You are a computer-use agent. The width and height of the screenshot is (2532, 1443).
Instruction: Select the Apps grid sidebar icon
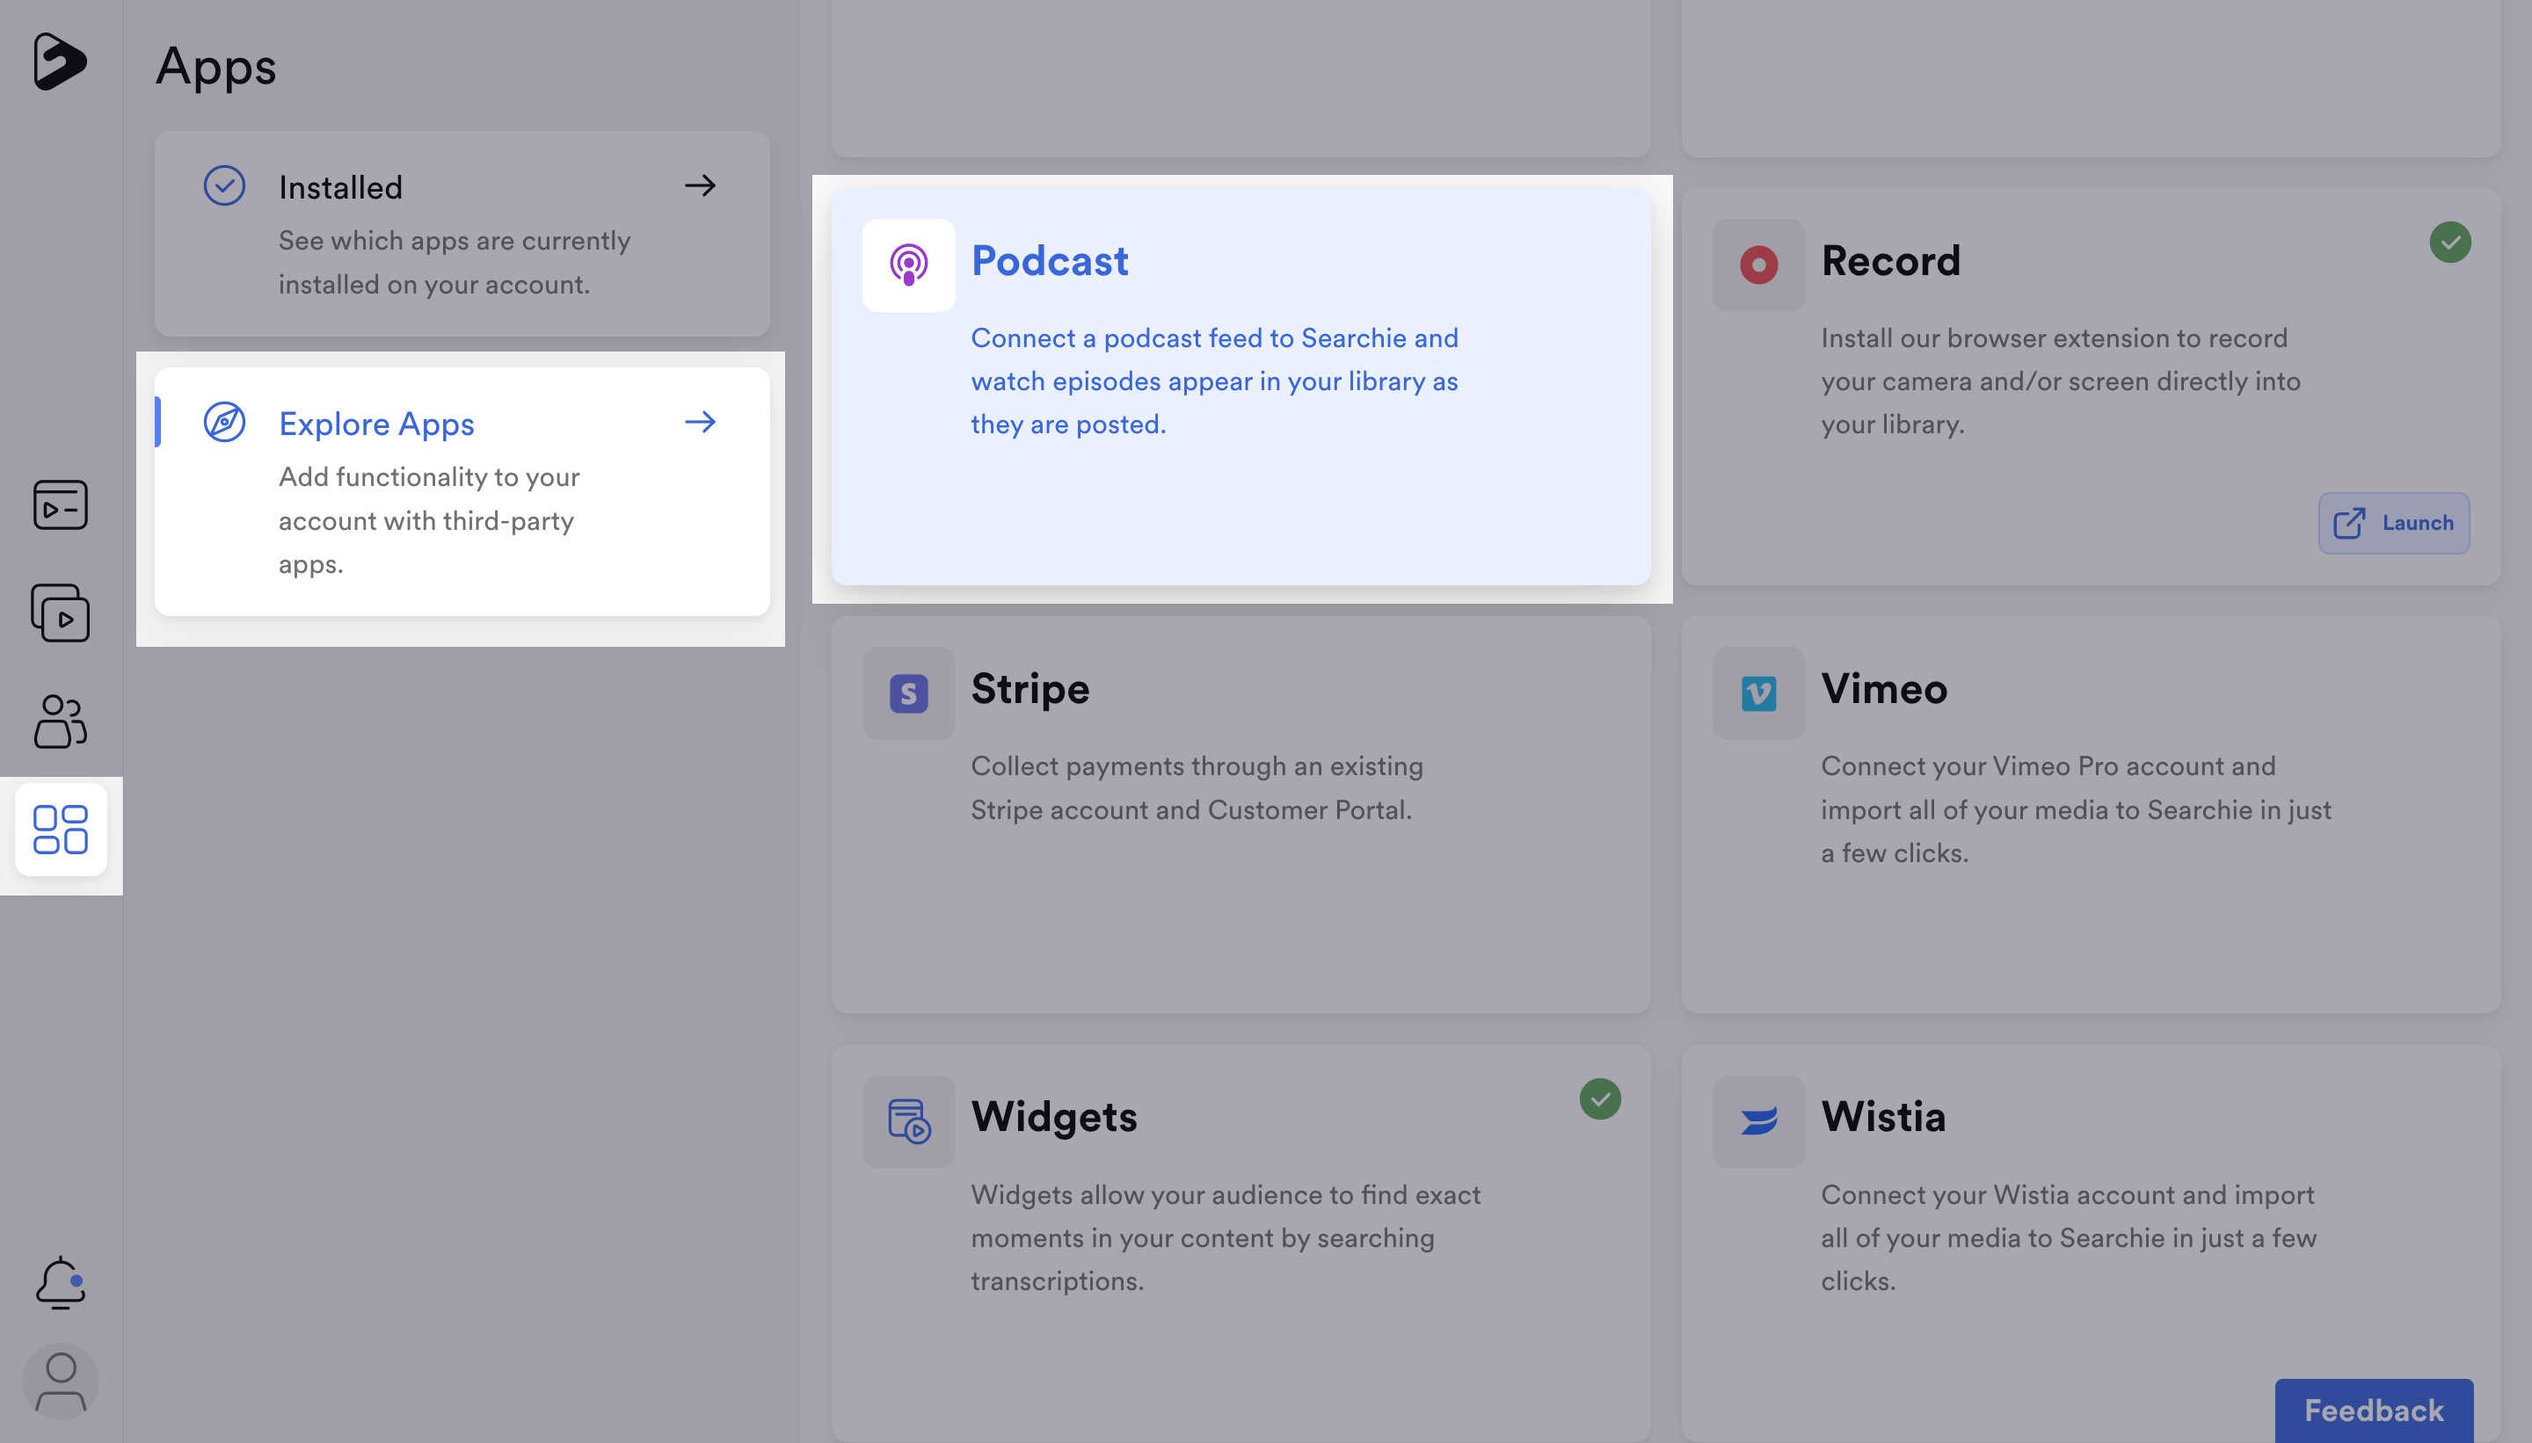click(x=61, y=830)
